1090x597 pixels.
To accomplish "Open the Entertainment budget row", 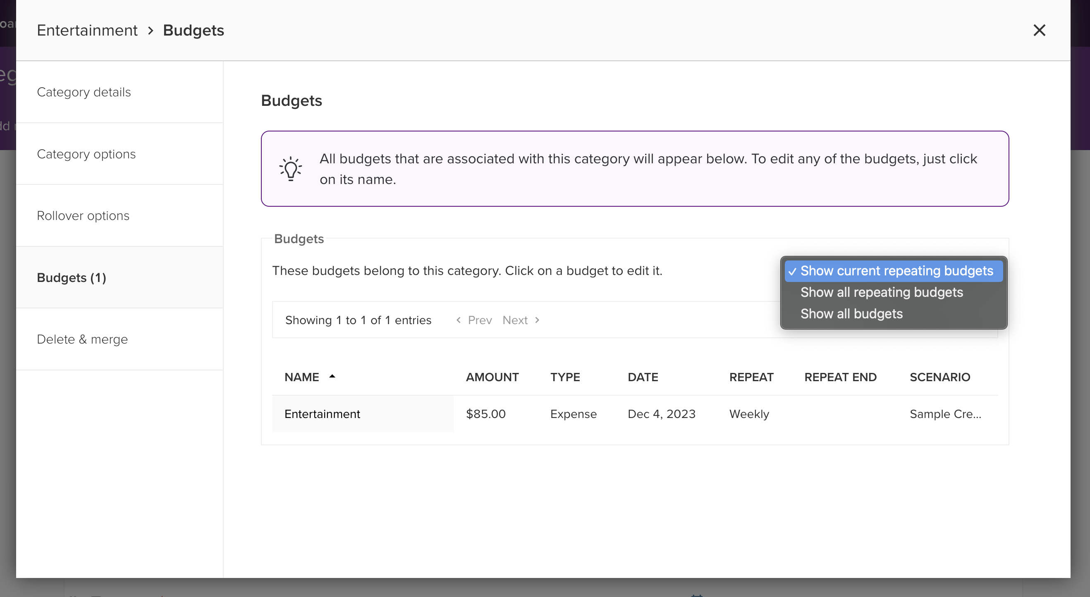I will 322,414.
